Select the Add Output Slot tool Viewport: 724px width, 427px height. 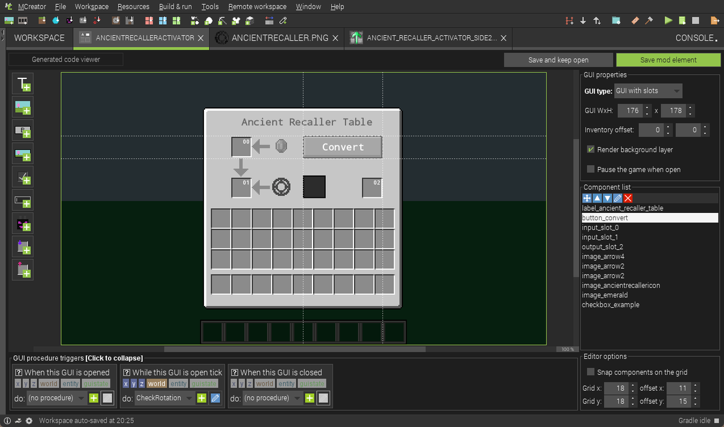[x=22, y=270]
